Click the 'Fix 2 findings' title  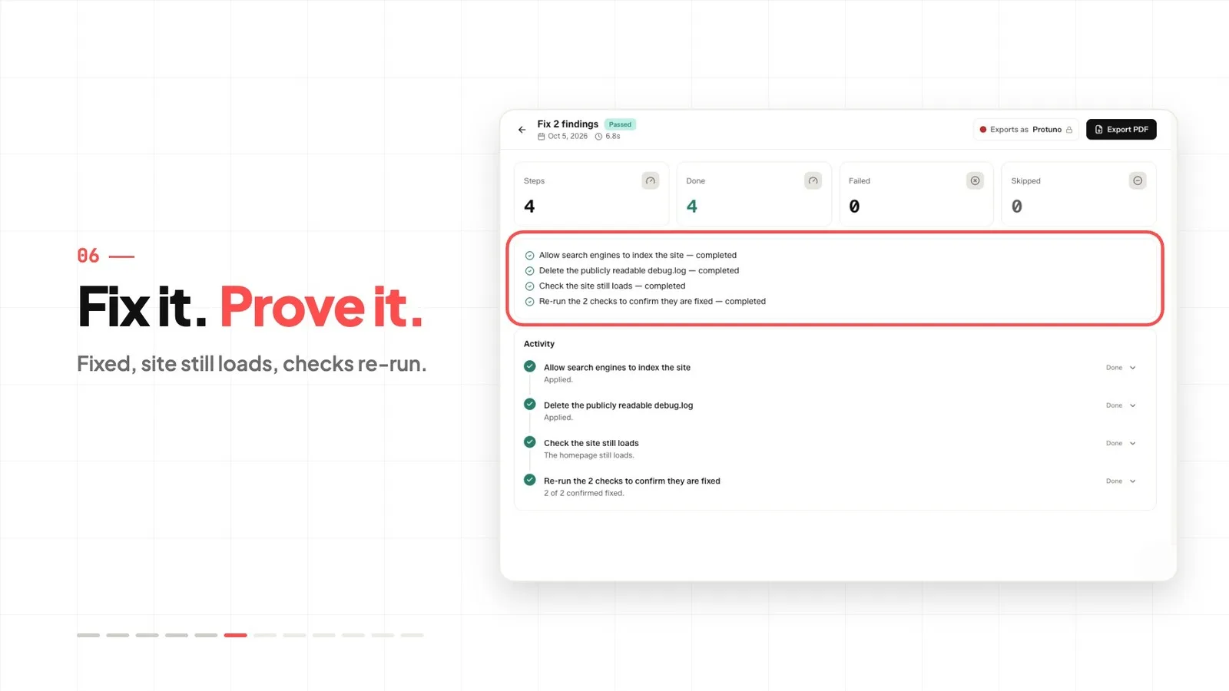(x=568, y=124)
